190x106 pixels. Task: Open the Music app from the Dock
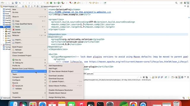click(81, 104)
